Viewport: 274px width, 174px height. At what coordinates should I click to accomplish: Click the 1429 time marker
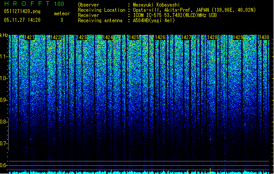(238, 37)
